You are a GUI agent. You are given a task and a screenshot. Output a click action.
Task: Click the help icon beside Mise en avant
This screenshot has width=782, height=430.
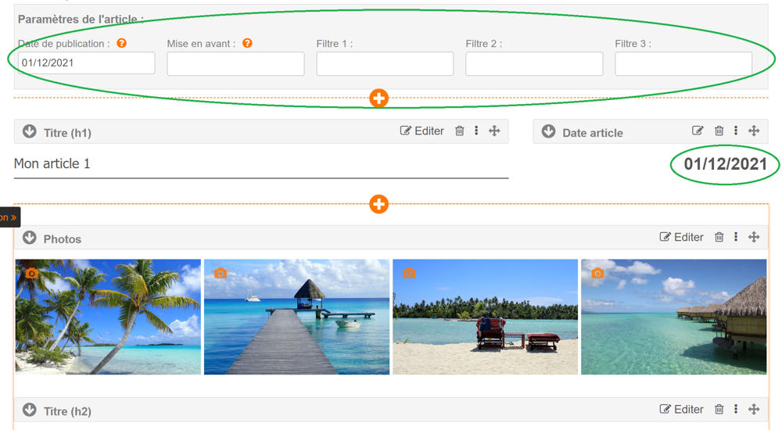pyautogui.click(x=247, y=44)
